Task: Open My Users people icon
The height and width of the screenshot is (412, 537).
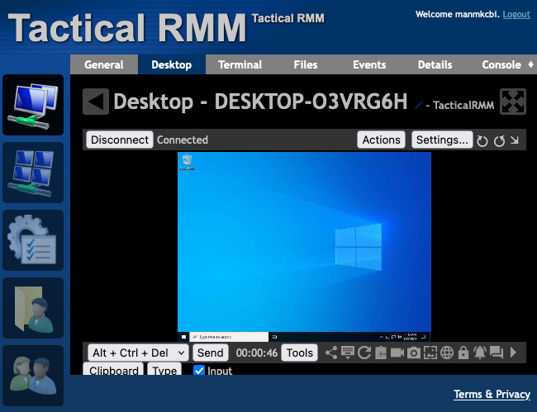Action: (x=33, y=376)
